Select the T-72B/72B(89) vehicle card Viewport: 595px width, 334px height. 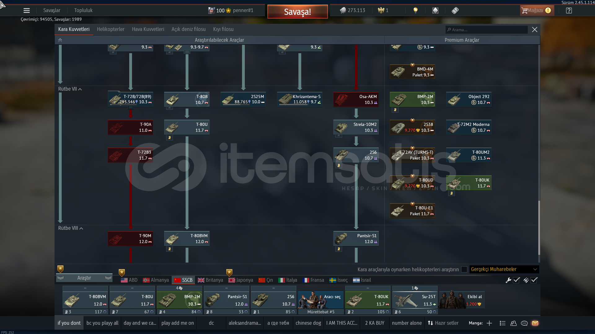(x=130, y=99)
